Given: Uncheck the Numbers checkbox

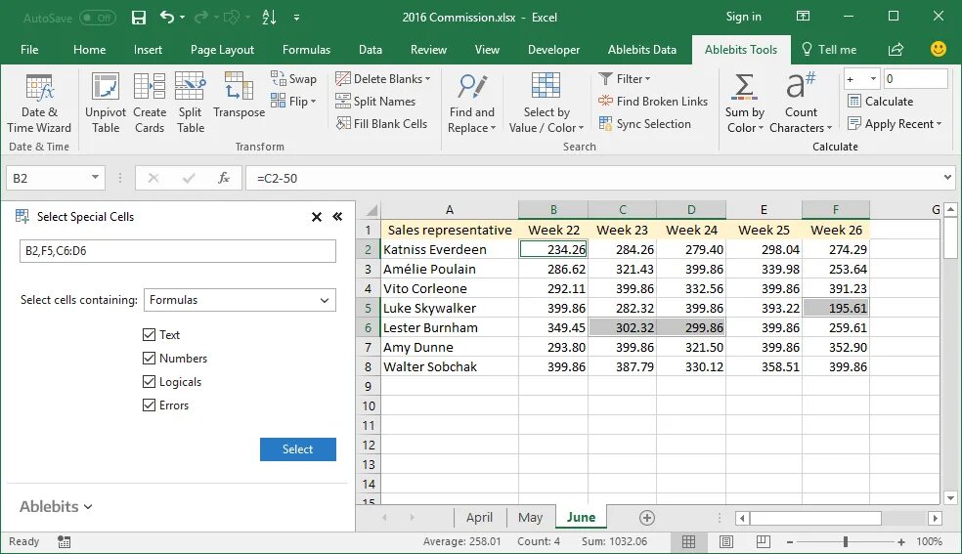Looking at the screenshot, I should (x=149, y=358).
